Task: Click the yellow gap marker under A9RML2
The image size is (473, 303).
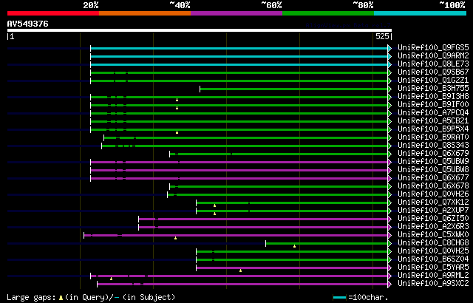Action: coord(112,279)
